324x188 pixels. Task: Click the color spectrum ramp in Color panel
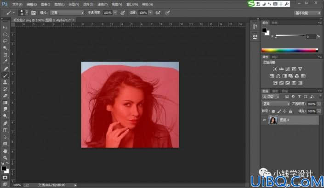click(290, 50)
